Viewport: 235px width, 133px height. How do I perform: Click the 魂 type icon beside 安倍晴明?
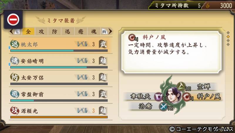pyautogui.click(x=15, y=61)
